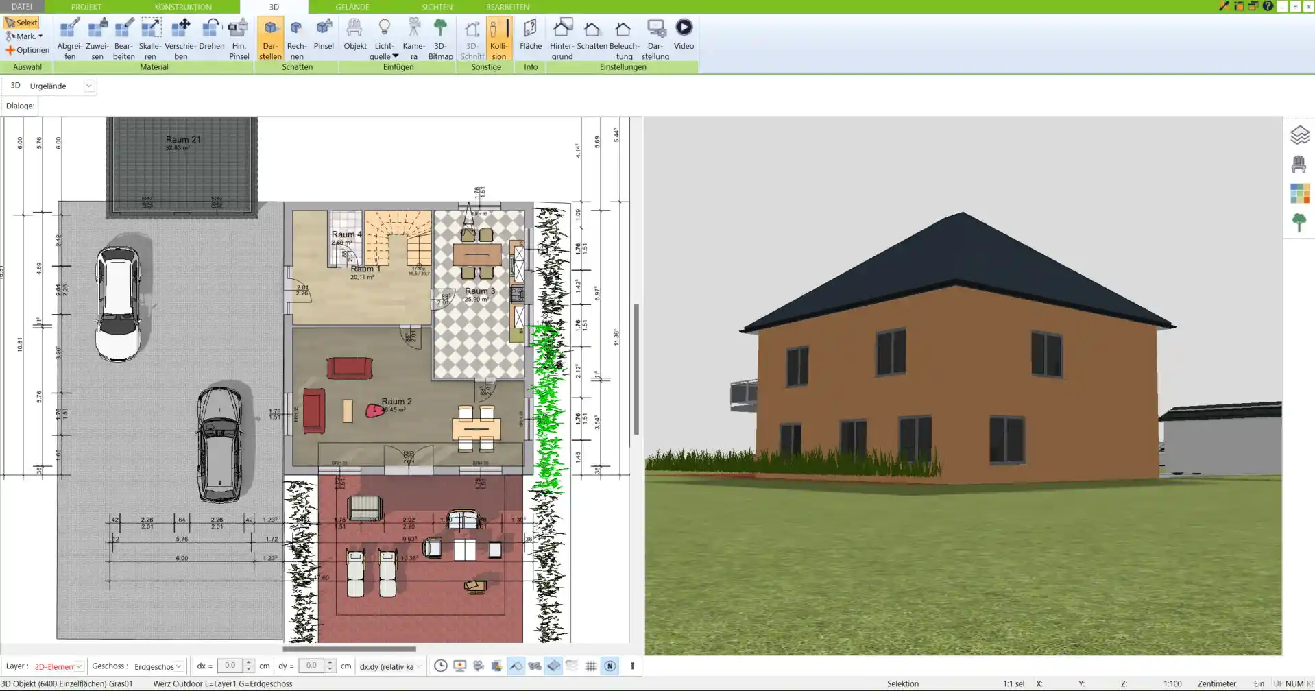1315x691 pixels.
Task: Play the Video tool
Action: point(684,34)
